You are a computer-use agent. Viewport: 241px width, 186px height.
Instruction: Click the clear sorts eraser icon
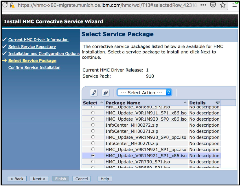(x=106, y=93)
